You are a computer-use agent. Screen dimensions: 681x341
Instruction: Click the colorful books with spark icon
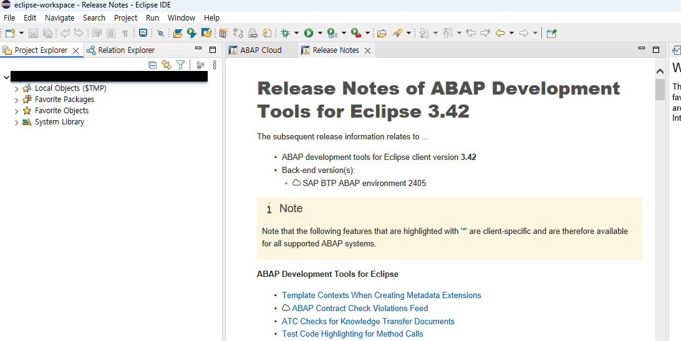click(x=224, y=33)
